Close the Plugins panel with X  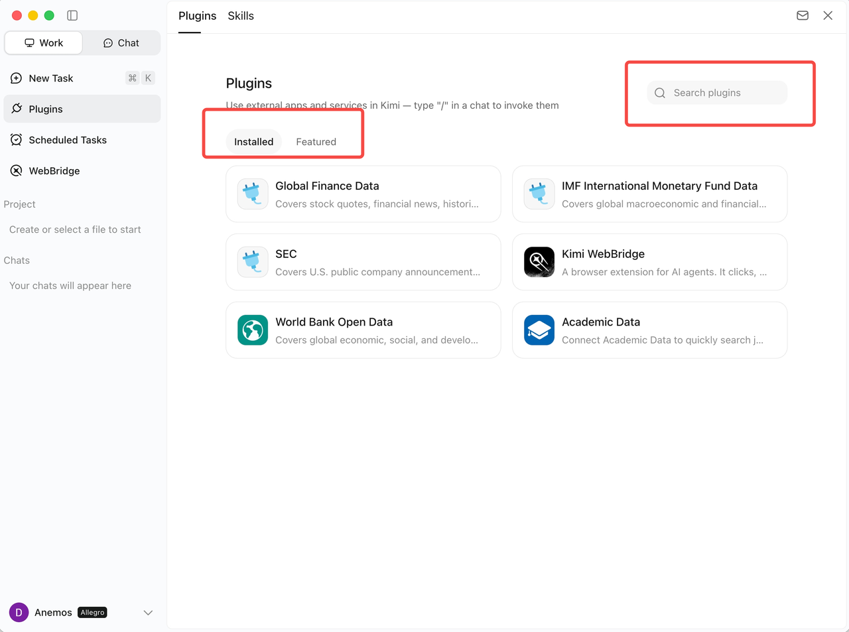[x=828, y=15]
